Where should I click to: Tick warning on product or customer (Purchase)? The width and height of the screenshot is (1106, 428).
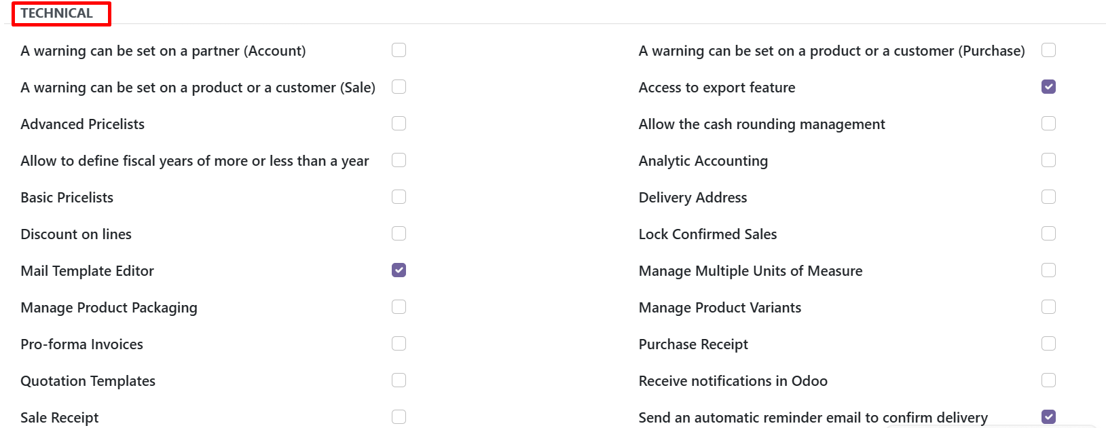point(1048,50)
